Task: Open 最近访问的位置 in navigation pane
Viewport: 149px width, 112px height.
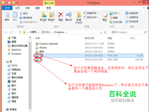Action: coord(18,46)
